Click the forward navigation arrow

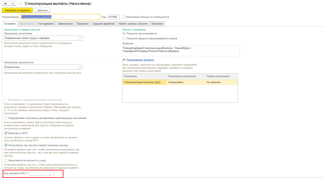pyautogui.click(x=12, y=3)
